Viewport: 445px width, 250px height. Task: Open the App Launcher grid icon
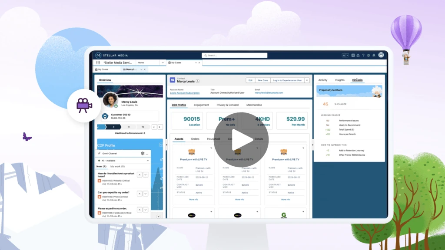click(x=98, y=62)
